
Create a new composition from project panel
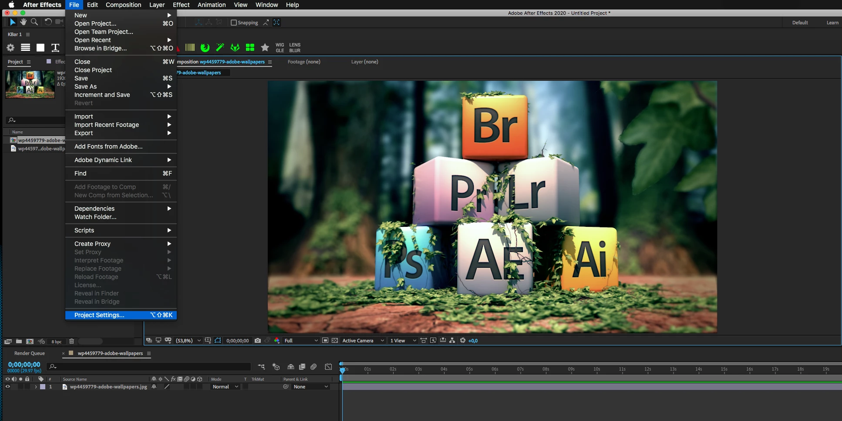click(30, 341)
